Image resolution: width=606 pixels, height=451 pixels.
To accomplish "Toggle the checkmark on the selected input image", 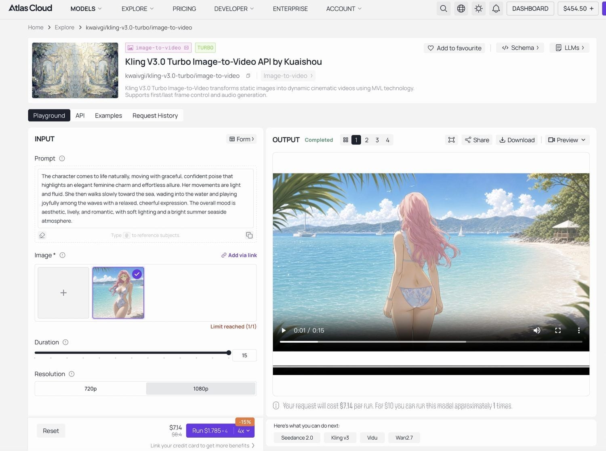I will click(137, 274).
